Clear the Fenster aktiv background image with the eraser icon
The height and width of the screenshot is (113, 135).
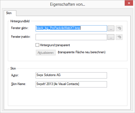click(119, 29)
